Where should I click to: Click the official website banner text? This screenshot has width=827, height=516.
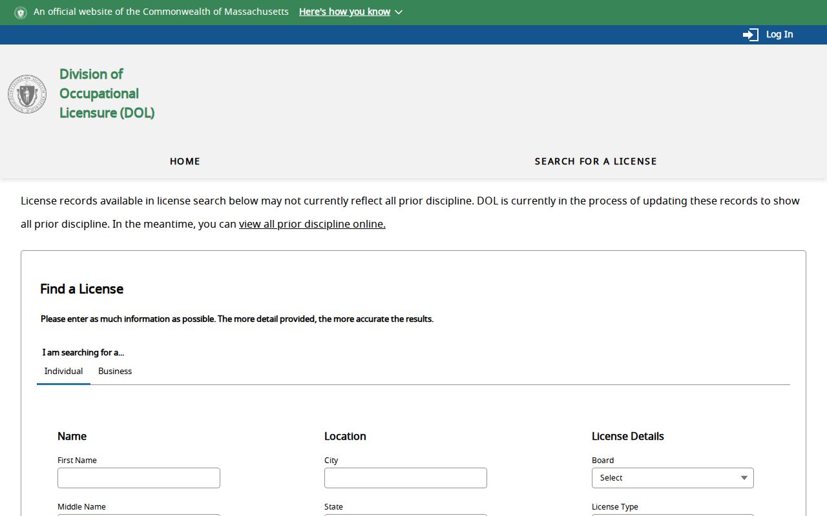(161, 12)
